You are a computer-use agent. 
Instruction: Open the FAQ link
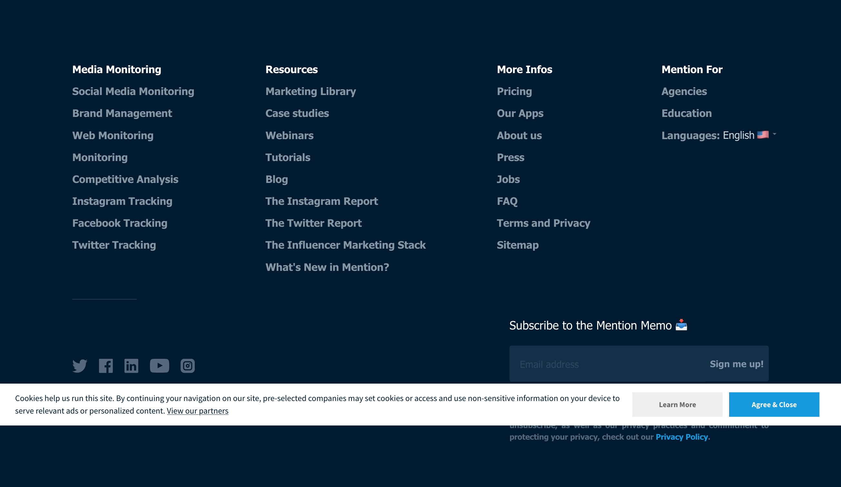507,201
